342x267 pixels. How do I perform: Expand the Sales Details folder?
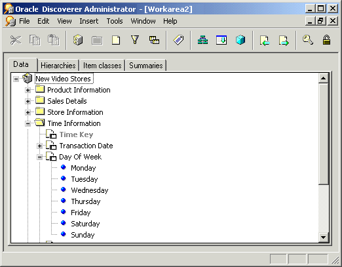[x=28, y=101]
